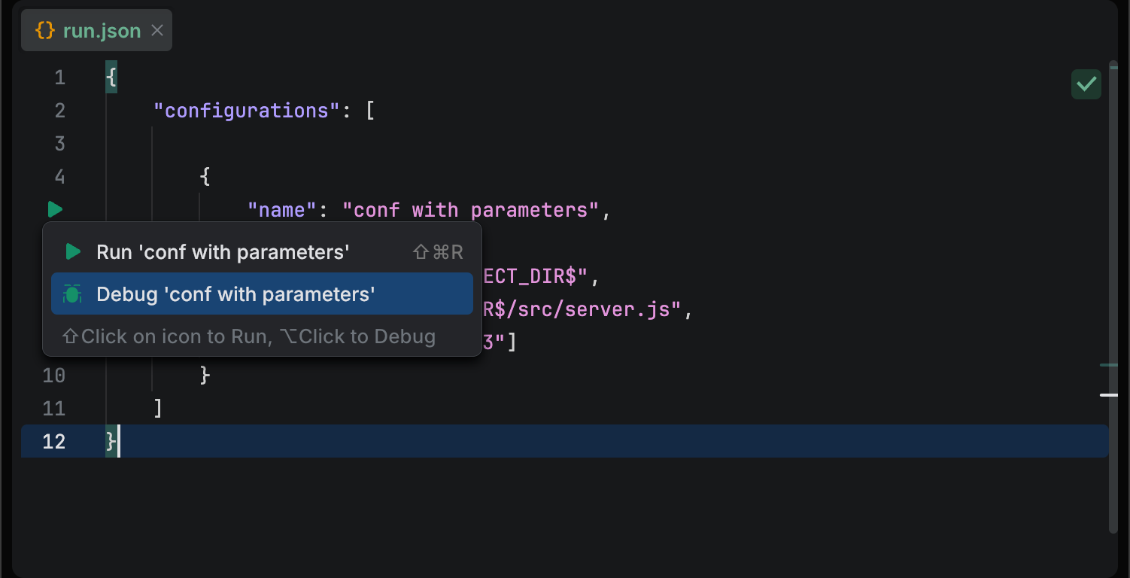Click the "conf with parameters" string in code

[x=471, y=210]
